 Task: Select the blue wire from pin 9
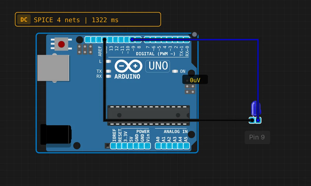point(258,78)
